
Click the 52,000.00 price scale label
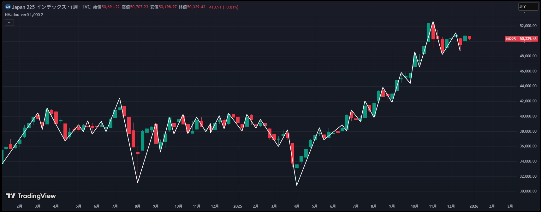coord(528,26)
